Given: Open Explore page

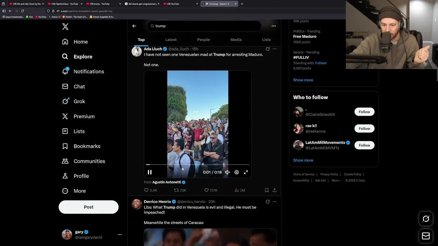Looking at the screenshot, I should tap(77, 57).
